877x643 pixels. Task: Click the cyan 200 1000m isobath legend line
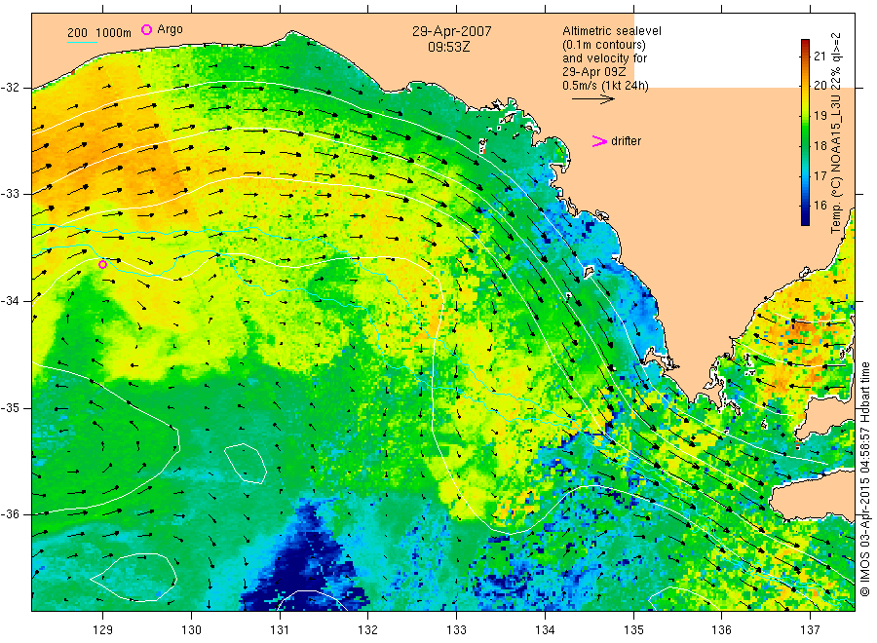pyautogui.click(x=82, y=42)
